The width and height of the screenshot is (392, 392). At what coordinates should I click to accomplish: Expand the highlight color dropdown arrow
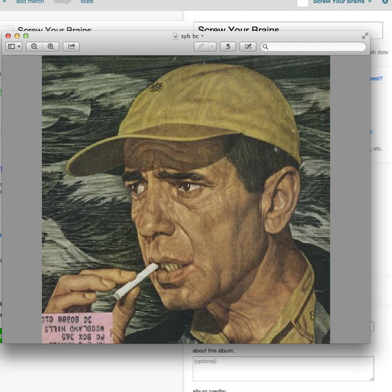click(x=212, y=46)
